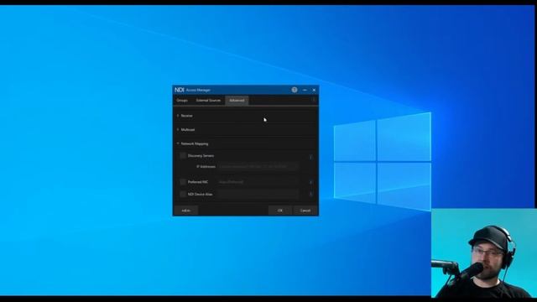Click the IP Addresses label

[206, 167]
